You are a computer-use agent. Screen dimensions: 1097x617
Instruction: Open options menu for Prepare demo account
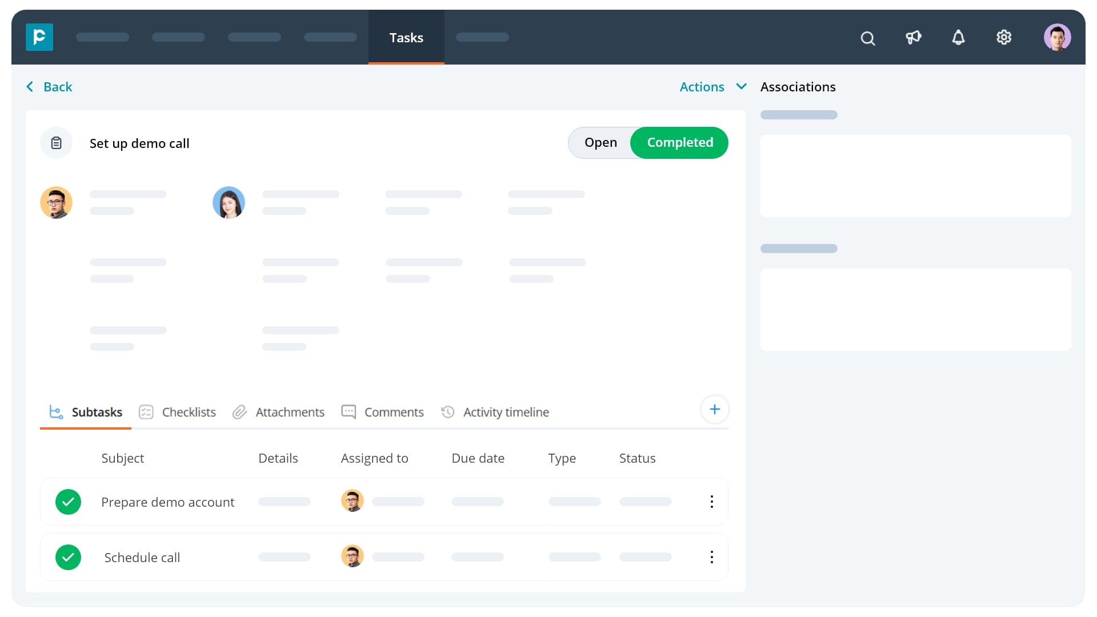click(x=712, y=502)
